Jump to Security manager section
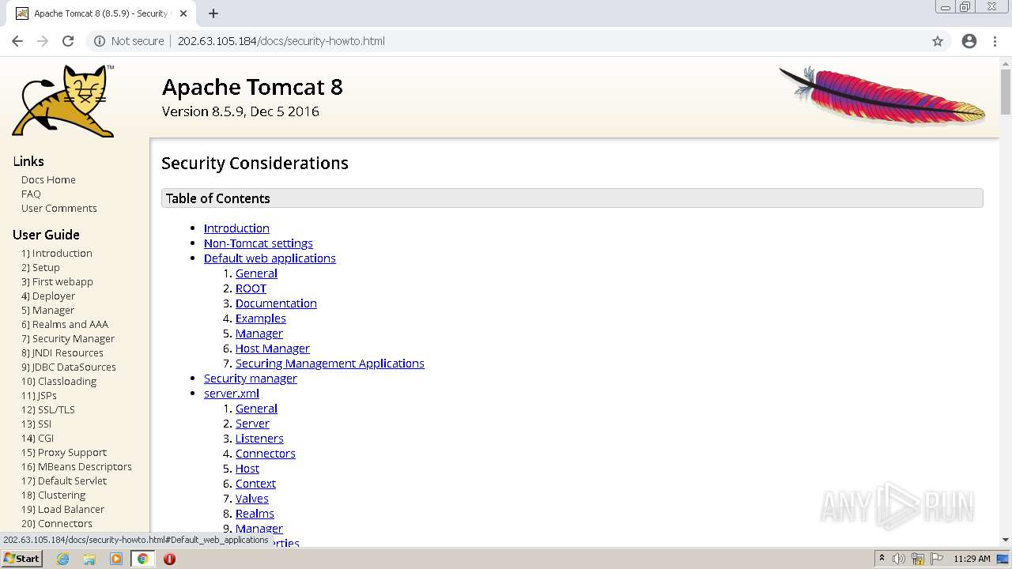 point(251,378)
